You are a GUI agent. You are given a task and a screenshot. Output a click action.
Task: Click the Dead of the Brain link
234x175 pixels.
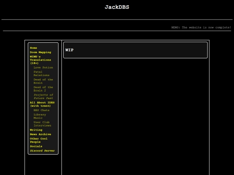[x=43, y=81]
